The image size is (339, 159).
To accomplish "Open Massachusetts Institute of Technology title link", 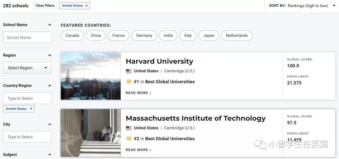I will (x=196, y=118).
